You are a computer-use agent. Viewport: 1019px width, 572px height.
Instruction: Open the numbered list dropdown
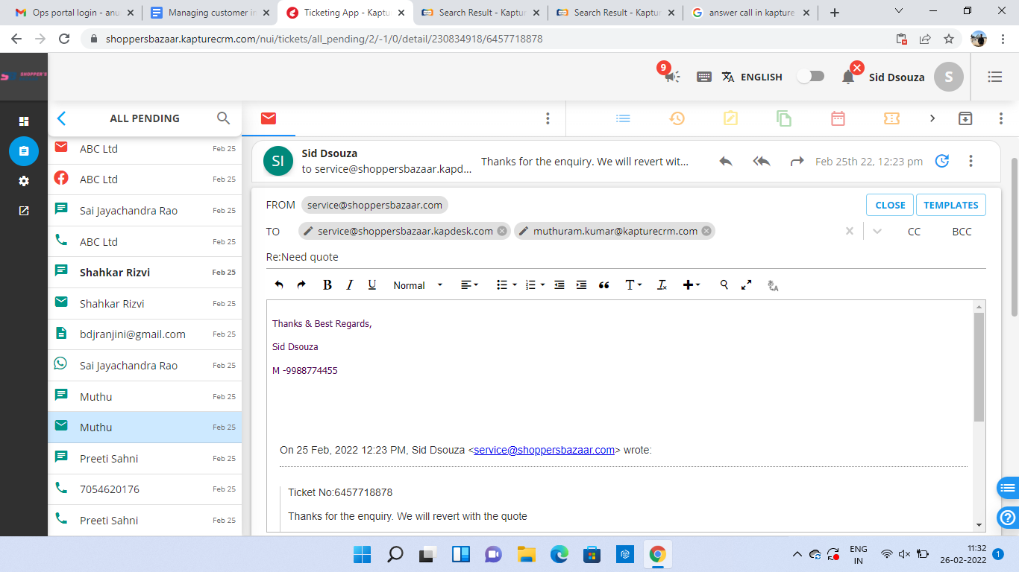(535, 285)
